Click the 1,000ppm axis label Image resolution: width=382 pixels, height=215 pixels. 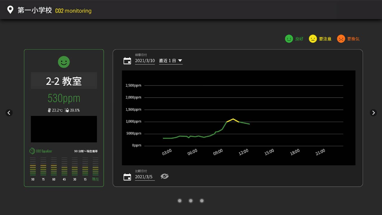(133, 122)
